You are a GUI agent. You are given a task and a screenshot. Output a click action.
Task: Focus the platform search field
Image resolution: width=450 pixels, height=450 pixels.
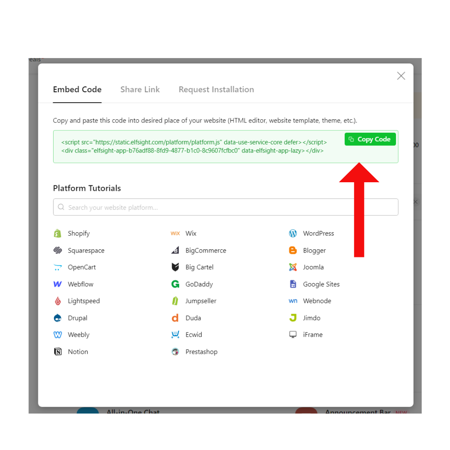[x=225, y=207]
